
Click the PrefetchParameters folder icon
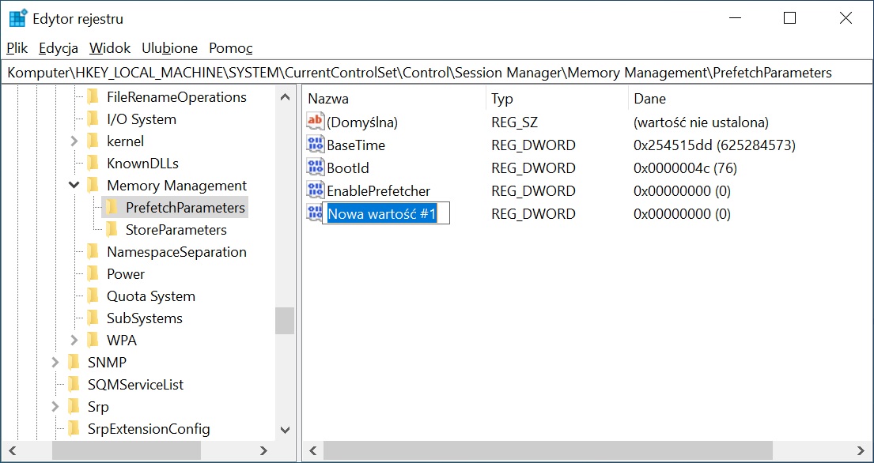pos(112,208)
